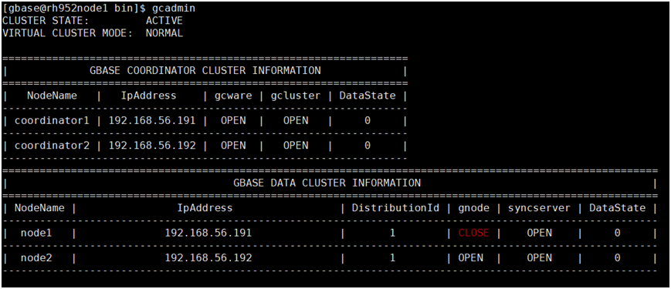Click GBASE COORDINATOR CLUSTER INFORMATION heading
The image size is (671, 289).
(x=205, y=70)
